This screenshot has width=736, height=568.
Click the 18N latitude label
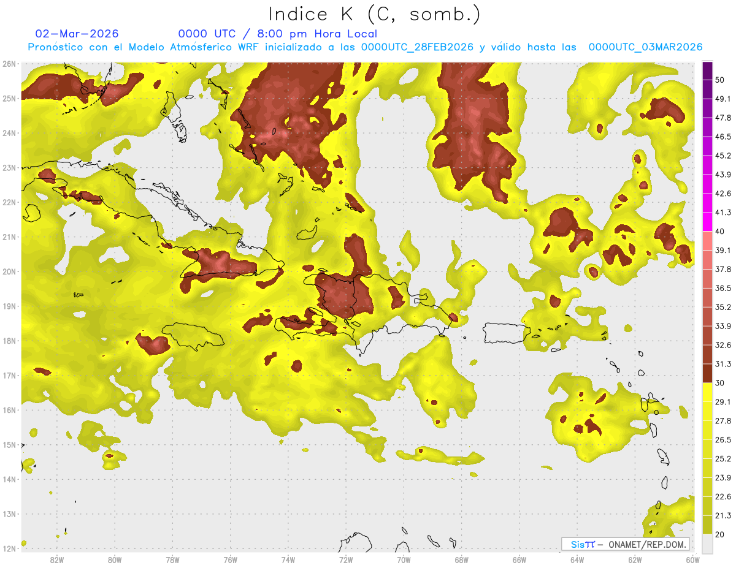pos(9,341)
